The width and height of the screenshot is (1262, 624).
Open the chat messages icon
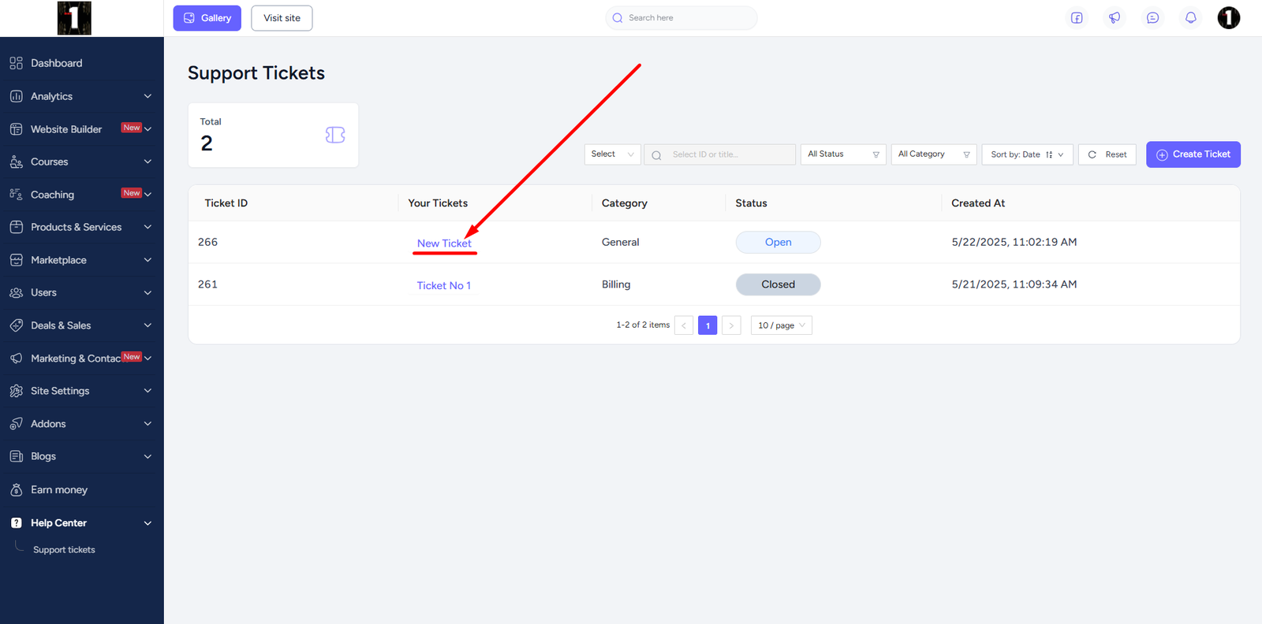pyautogui.click(x=1152, y=18)
